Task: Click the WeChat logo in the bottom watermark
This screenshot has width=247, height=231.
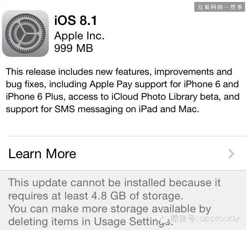Action: (x=163, y=218)
